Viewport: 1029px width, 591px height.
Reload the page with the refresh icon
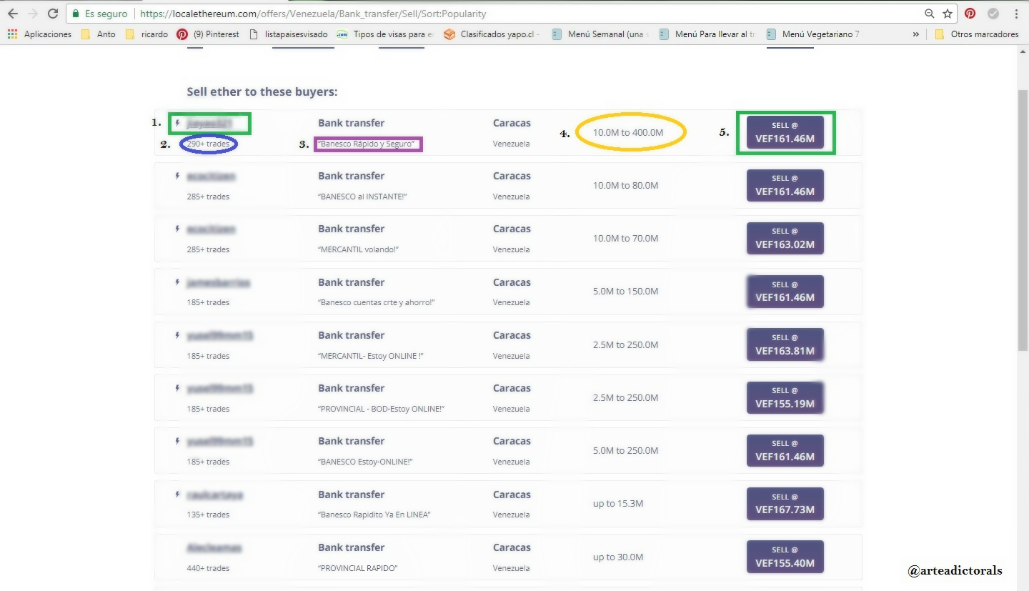53,14
